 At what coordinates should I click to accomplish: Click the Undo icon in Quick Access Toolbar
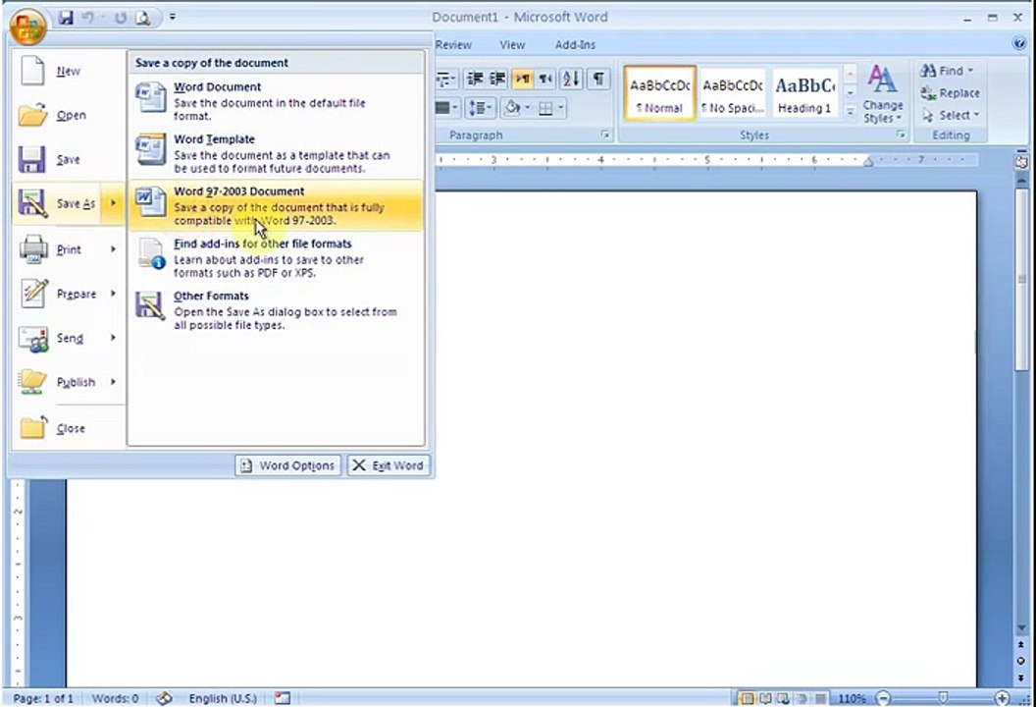coord(88,18)
